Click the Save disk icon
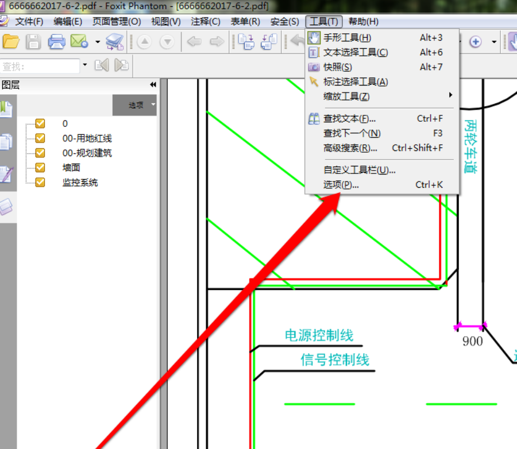 [x=33, y=42]
